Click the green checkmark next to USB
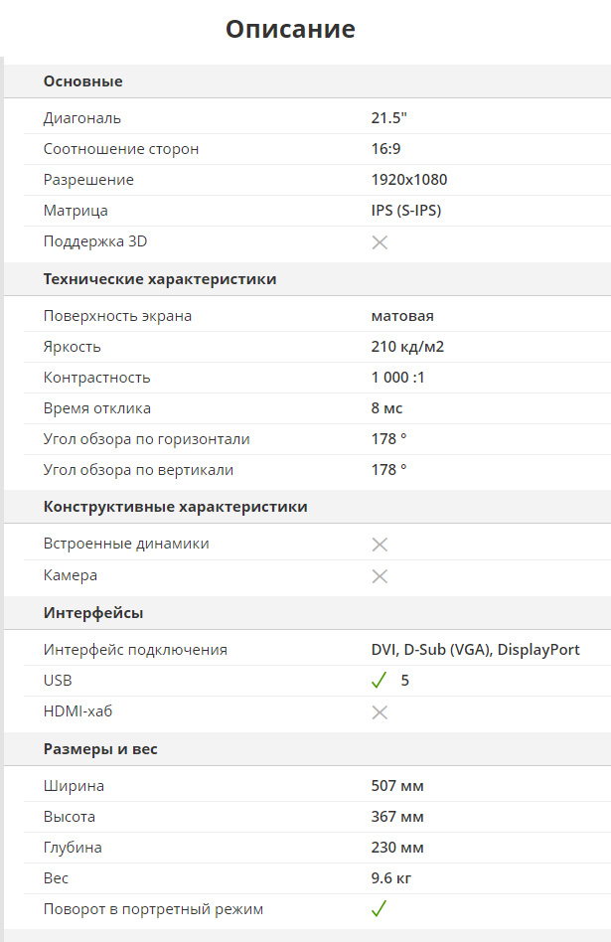 click(x=379, y=681)
